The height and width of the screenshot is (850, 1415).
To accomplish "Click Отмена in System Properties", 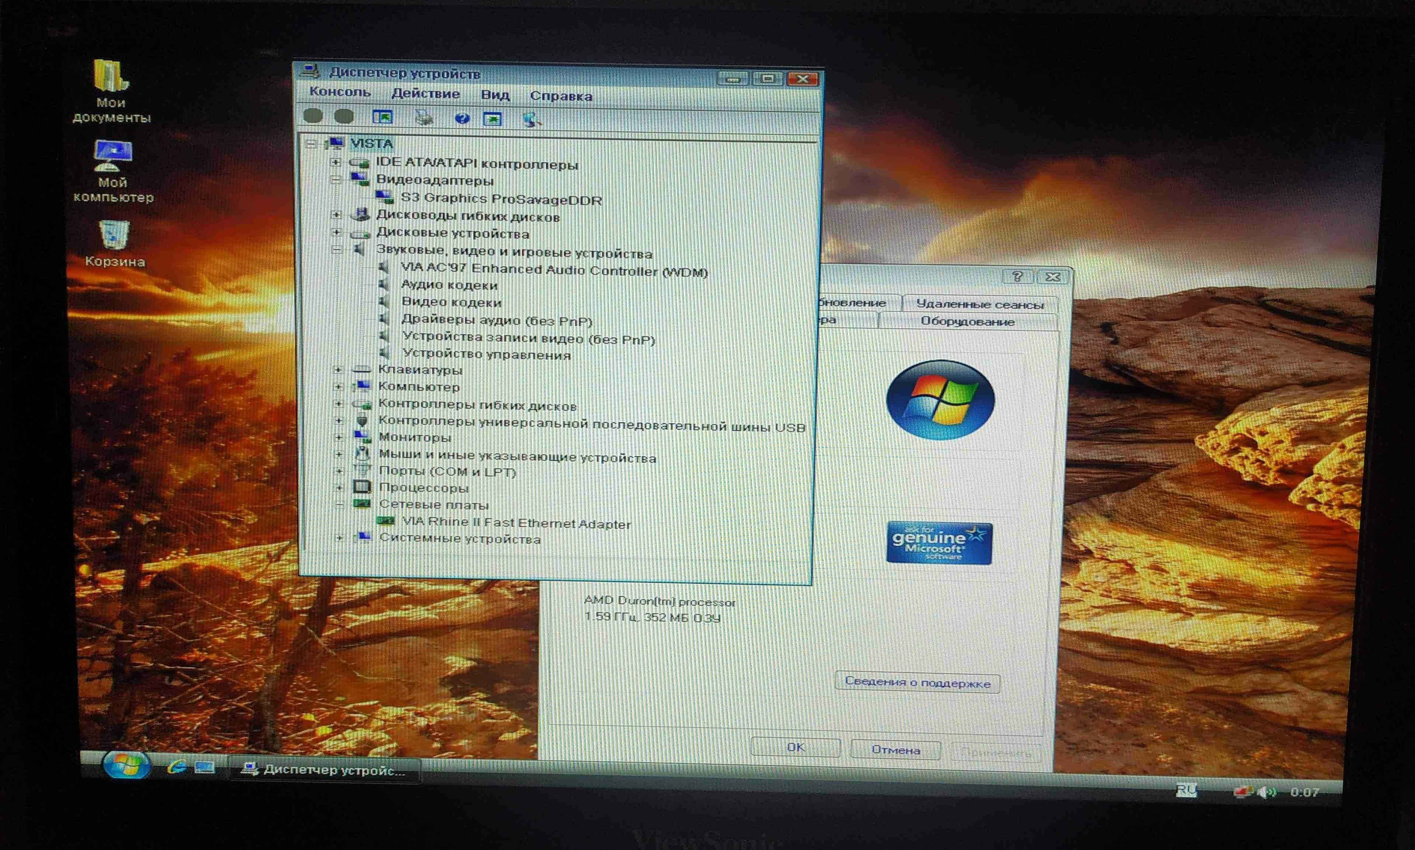I will point(896,750).
